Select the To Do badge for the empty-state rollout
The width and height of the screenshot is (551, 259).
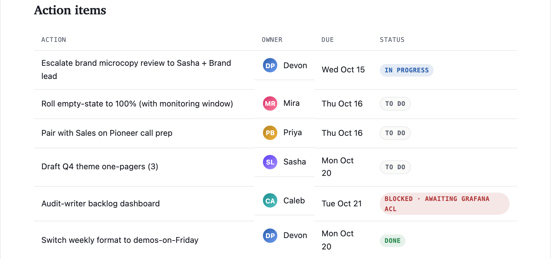pos(395,104)
